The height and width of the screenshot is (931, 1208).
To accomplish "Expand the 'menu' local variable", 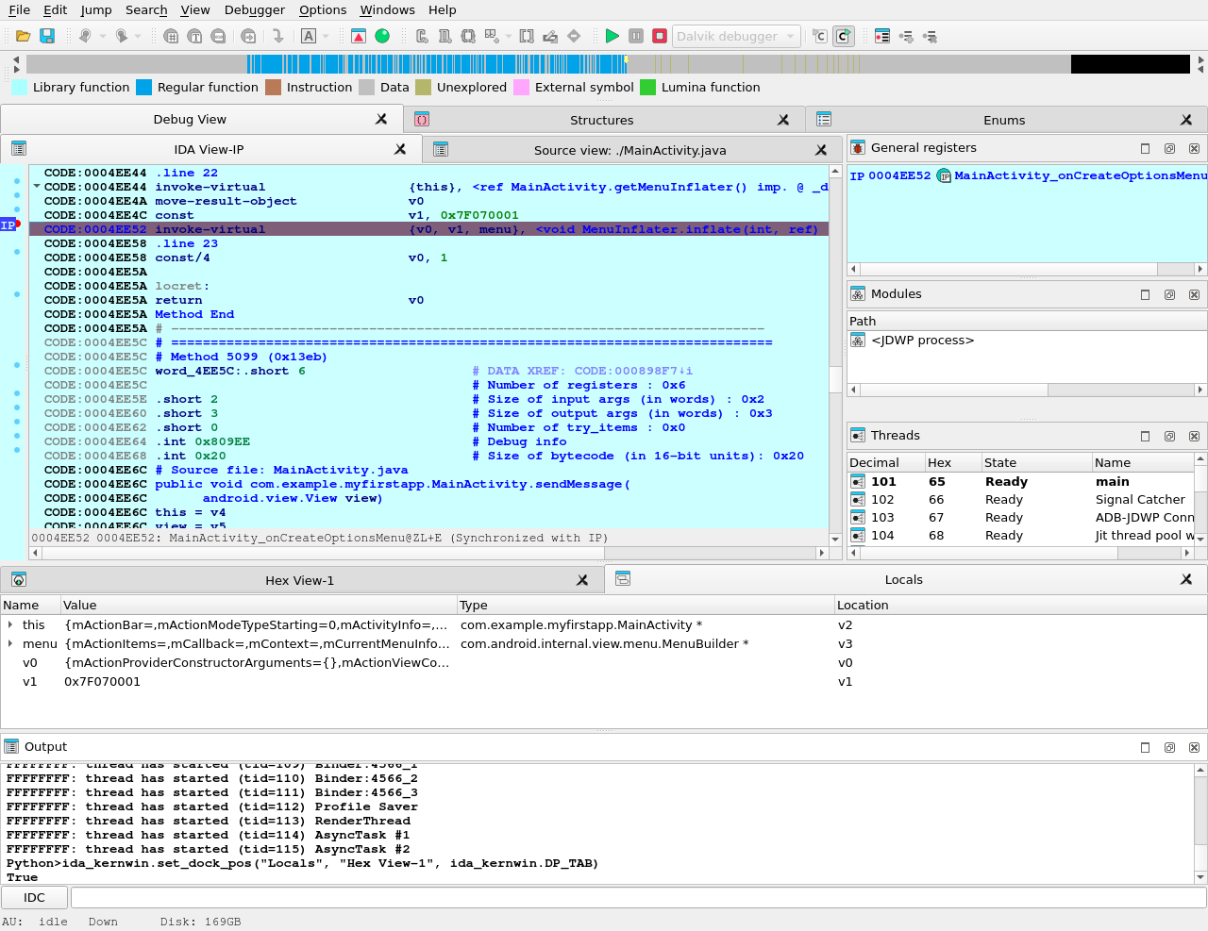I will 10,643.
